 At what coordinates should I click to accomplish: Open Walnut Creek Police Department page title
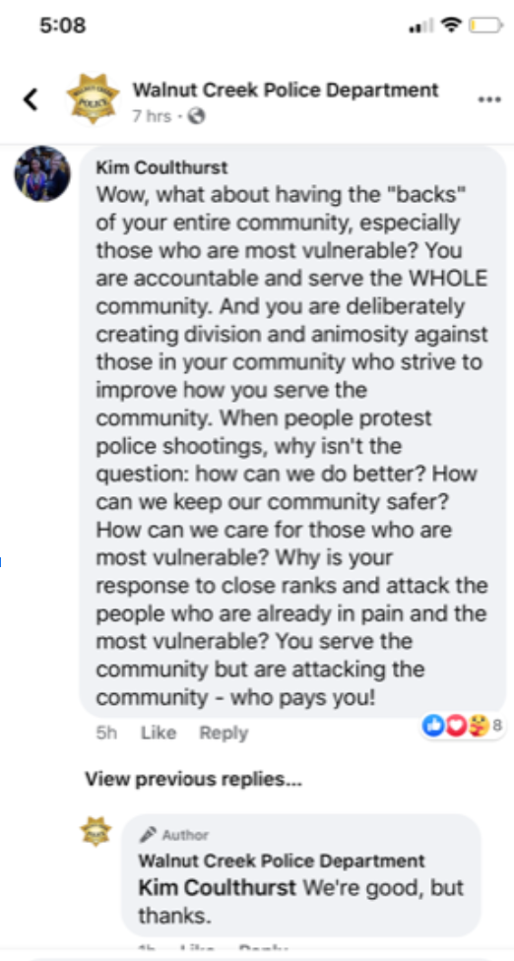(x=286, y=91)
